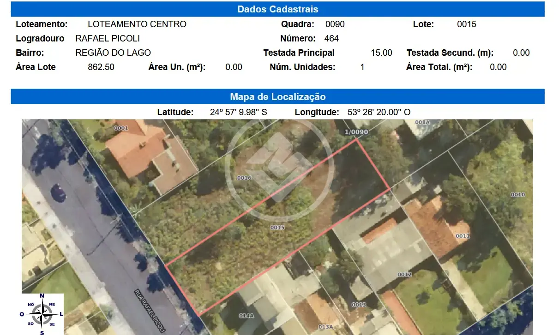Select lot label 0015 on map
559x335 pixels.
(x=277, y=228)
